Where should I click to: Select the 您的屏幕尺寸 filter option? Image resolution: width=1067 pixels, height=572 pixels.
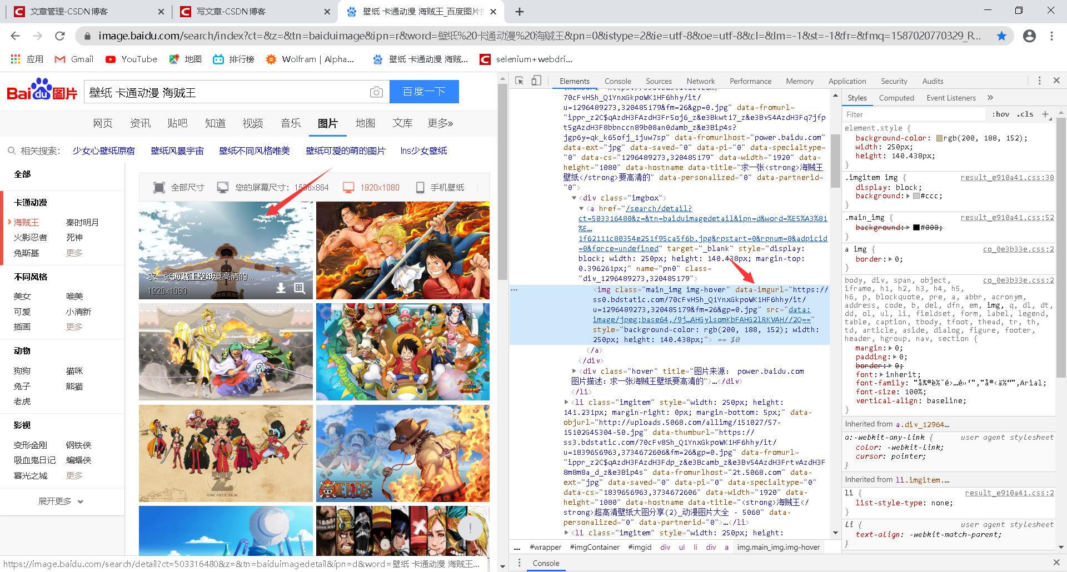(x=273, y=188)
